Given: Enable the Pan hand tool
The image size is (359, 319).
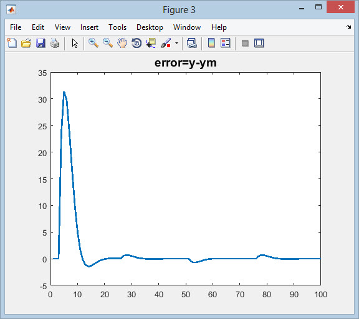Looking at the screenshot, I should pos(122,43).
